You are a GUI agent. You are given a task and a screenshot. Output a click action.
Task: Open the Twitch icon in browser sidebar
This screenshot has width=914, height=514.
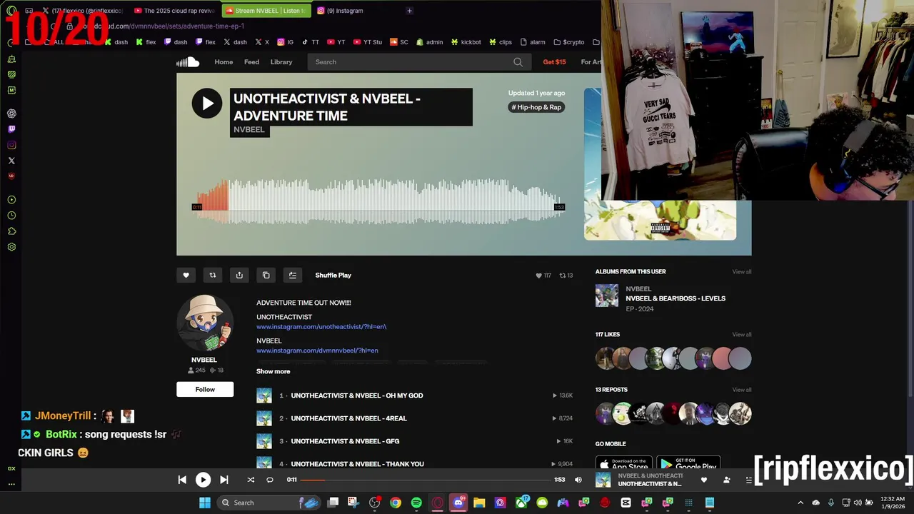click(x=11, y=129)
